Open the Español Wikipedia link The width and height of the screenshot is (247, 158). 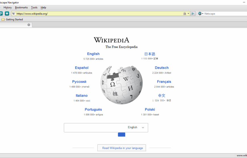[81, 68]
